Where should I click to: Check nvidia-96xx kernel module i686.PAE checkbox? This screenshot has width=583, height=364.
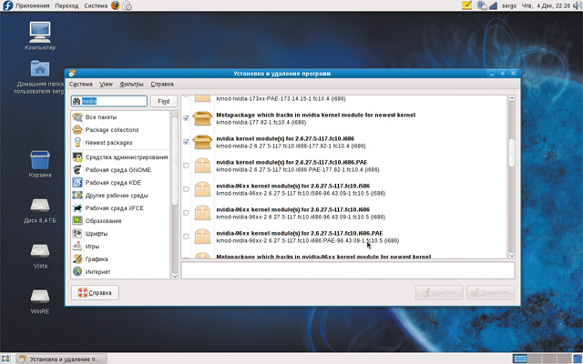point(186,237)
